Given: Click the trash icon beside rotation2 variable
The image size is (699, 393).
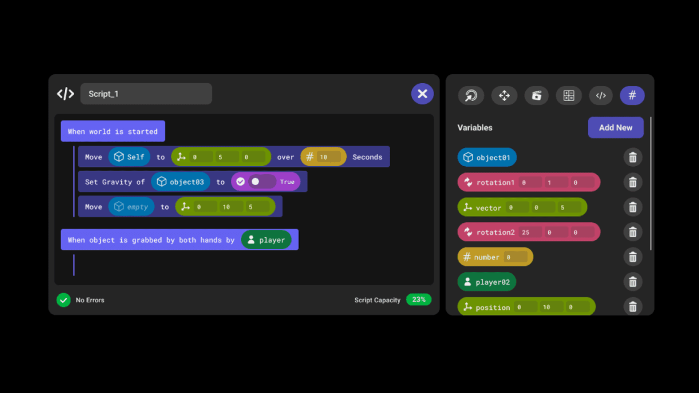Looking at the screenshot, I should click(633, 232).
